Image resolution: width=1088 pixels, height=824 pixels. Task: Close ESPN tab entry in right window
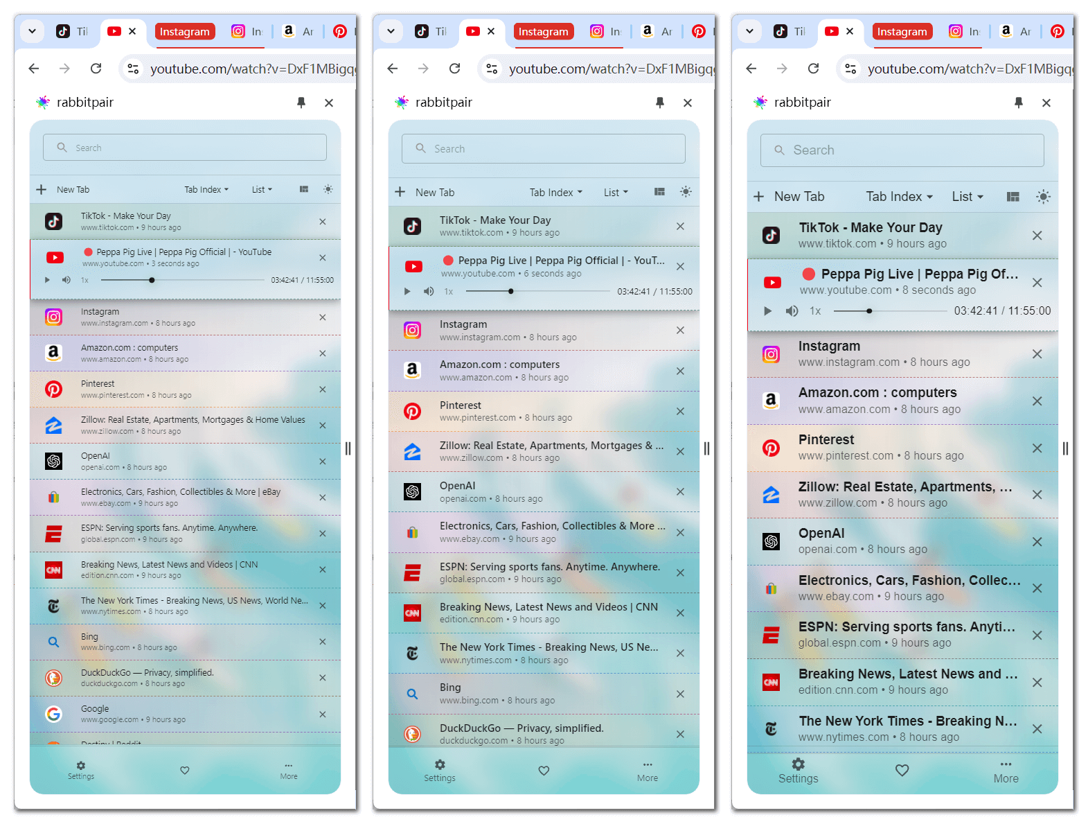pyautogui.click(x=1037, y=635)
